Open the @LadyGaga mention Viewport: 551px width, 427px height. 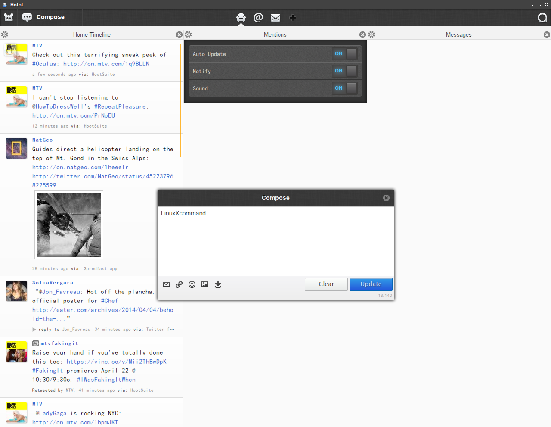(x=51, y=413)
